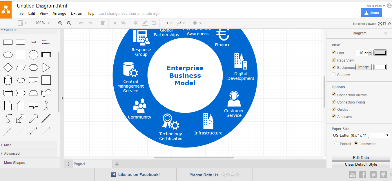Open the View menu
This screenshot has width=392, height=181.
(x=44, y=13)
